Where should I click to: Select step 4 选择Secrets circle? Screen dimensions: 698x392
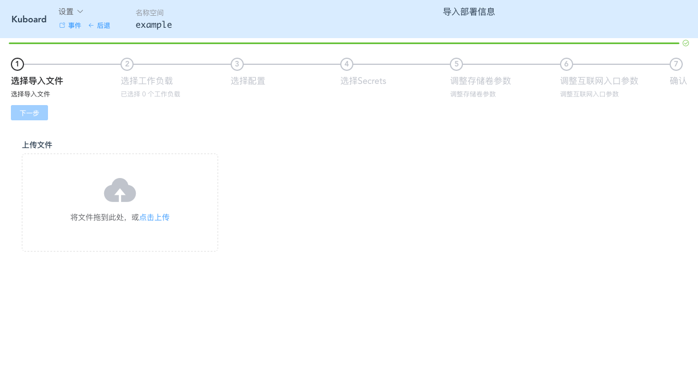coord(346,64)
